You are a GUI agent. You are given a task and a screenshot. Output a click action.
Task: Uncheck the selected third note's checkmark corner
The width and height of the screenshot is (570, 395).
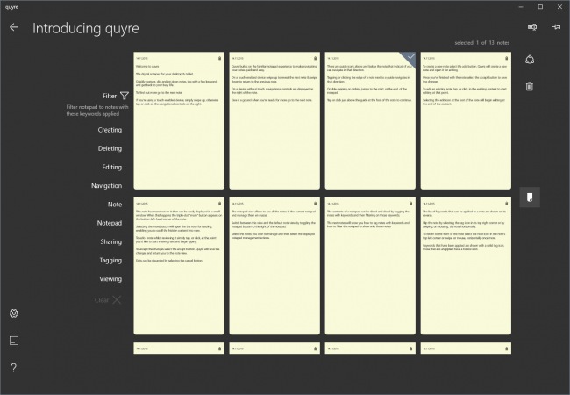coord(410,57)
